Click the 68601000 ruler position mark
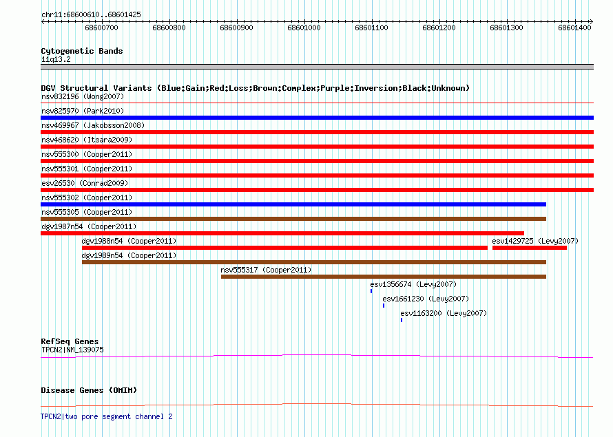 tap(304, 28)
